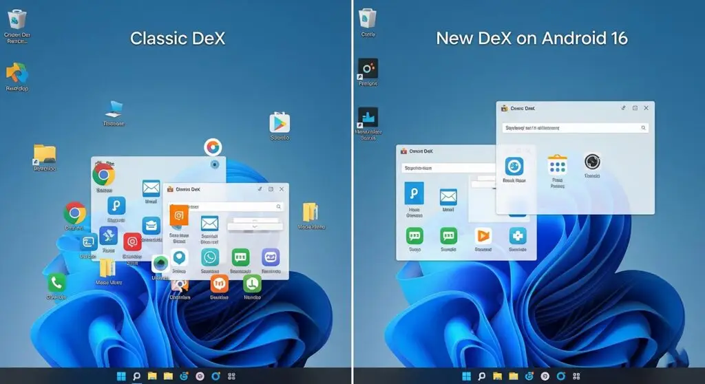Open the Start menu on Classic DeX taskbar
The height and width of the screenshot is (384, 705).
[x=121, y=376]
